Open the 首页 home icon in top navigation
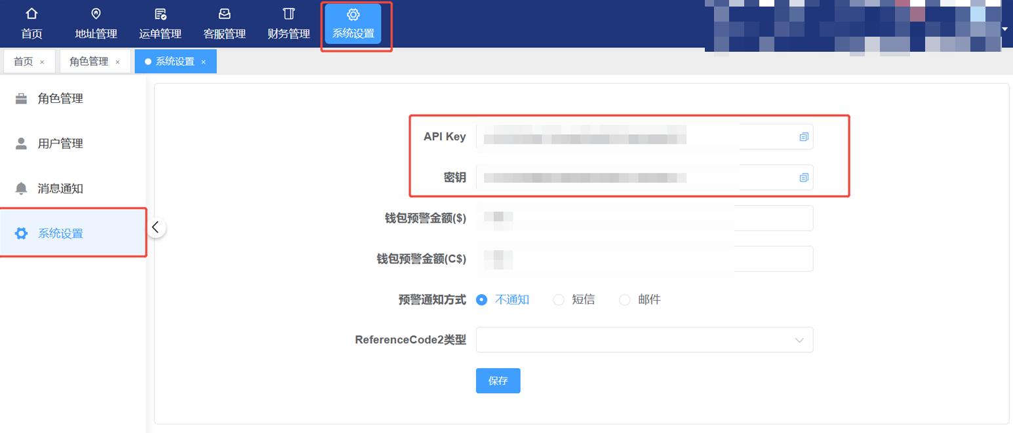Image resolution: width=1013 pixels, height=433 pixels. tap(31, 14)
